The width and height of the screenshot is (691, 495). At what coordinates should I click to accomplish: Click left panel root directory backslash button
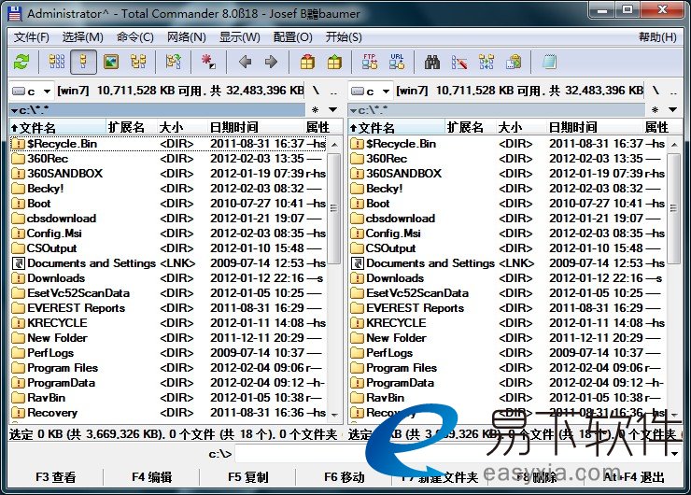(x=316, y=92)
